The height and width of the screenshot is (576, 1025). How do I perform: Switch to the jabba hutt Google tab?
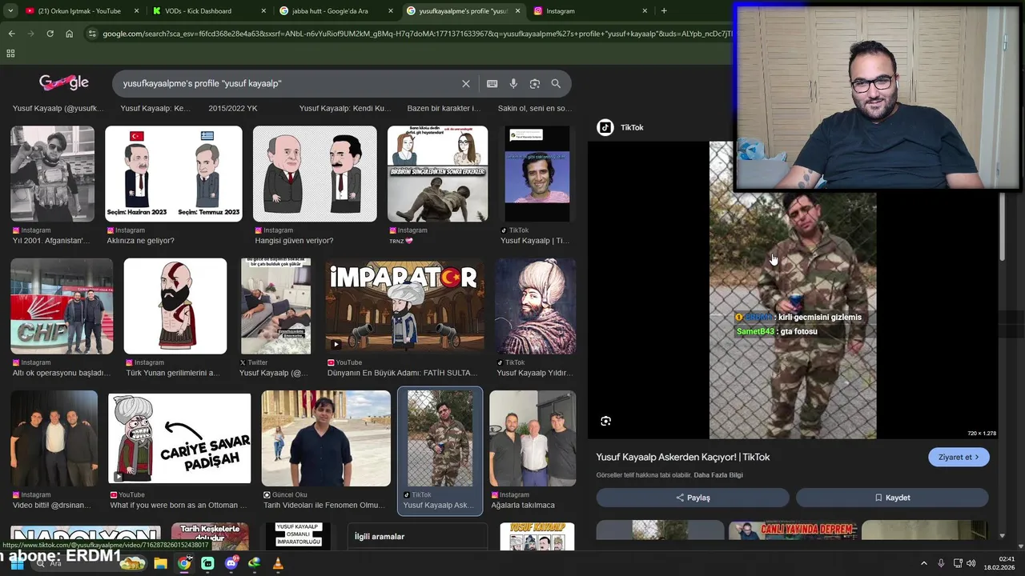pyautogui.click(x=335, y=11)
